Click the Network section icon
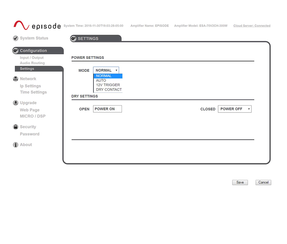Viewport: 287px width, 244px height. tap(15, 79)
